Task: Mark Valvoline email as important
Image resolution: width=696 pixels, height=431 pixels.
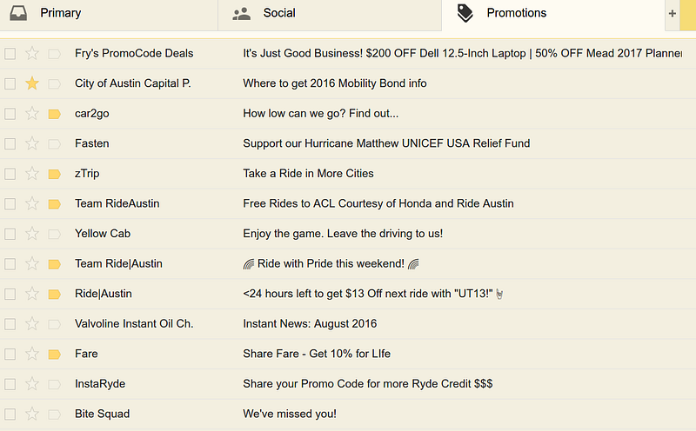Action: [x=54, y=324]
